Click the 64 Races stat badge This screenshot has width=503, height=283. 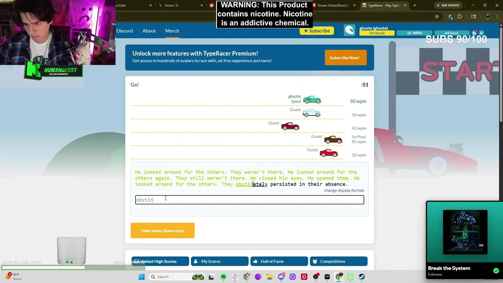point(452,33)
